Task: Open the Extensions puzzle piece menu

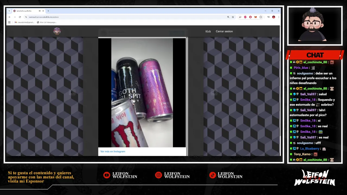Action: point(261,17)
